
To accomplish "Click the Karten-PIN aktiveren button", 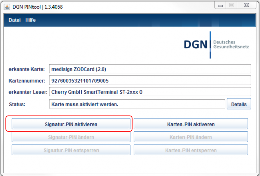I will click(x=191, y=124).
